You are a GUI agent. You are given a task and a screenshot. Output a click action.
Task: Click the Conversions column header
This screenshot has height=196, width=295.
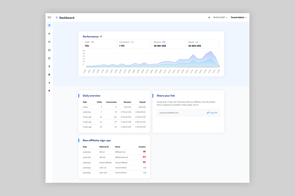tap(111, 102)
